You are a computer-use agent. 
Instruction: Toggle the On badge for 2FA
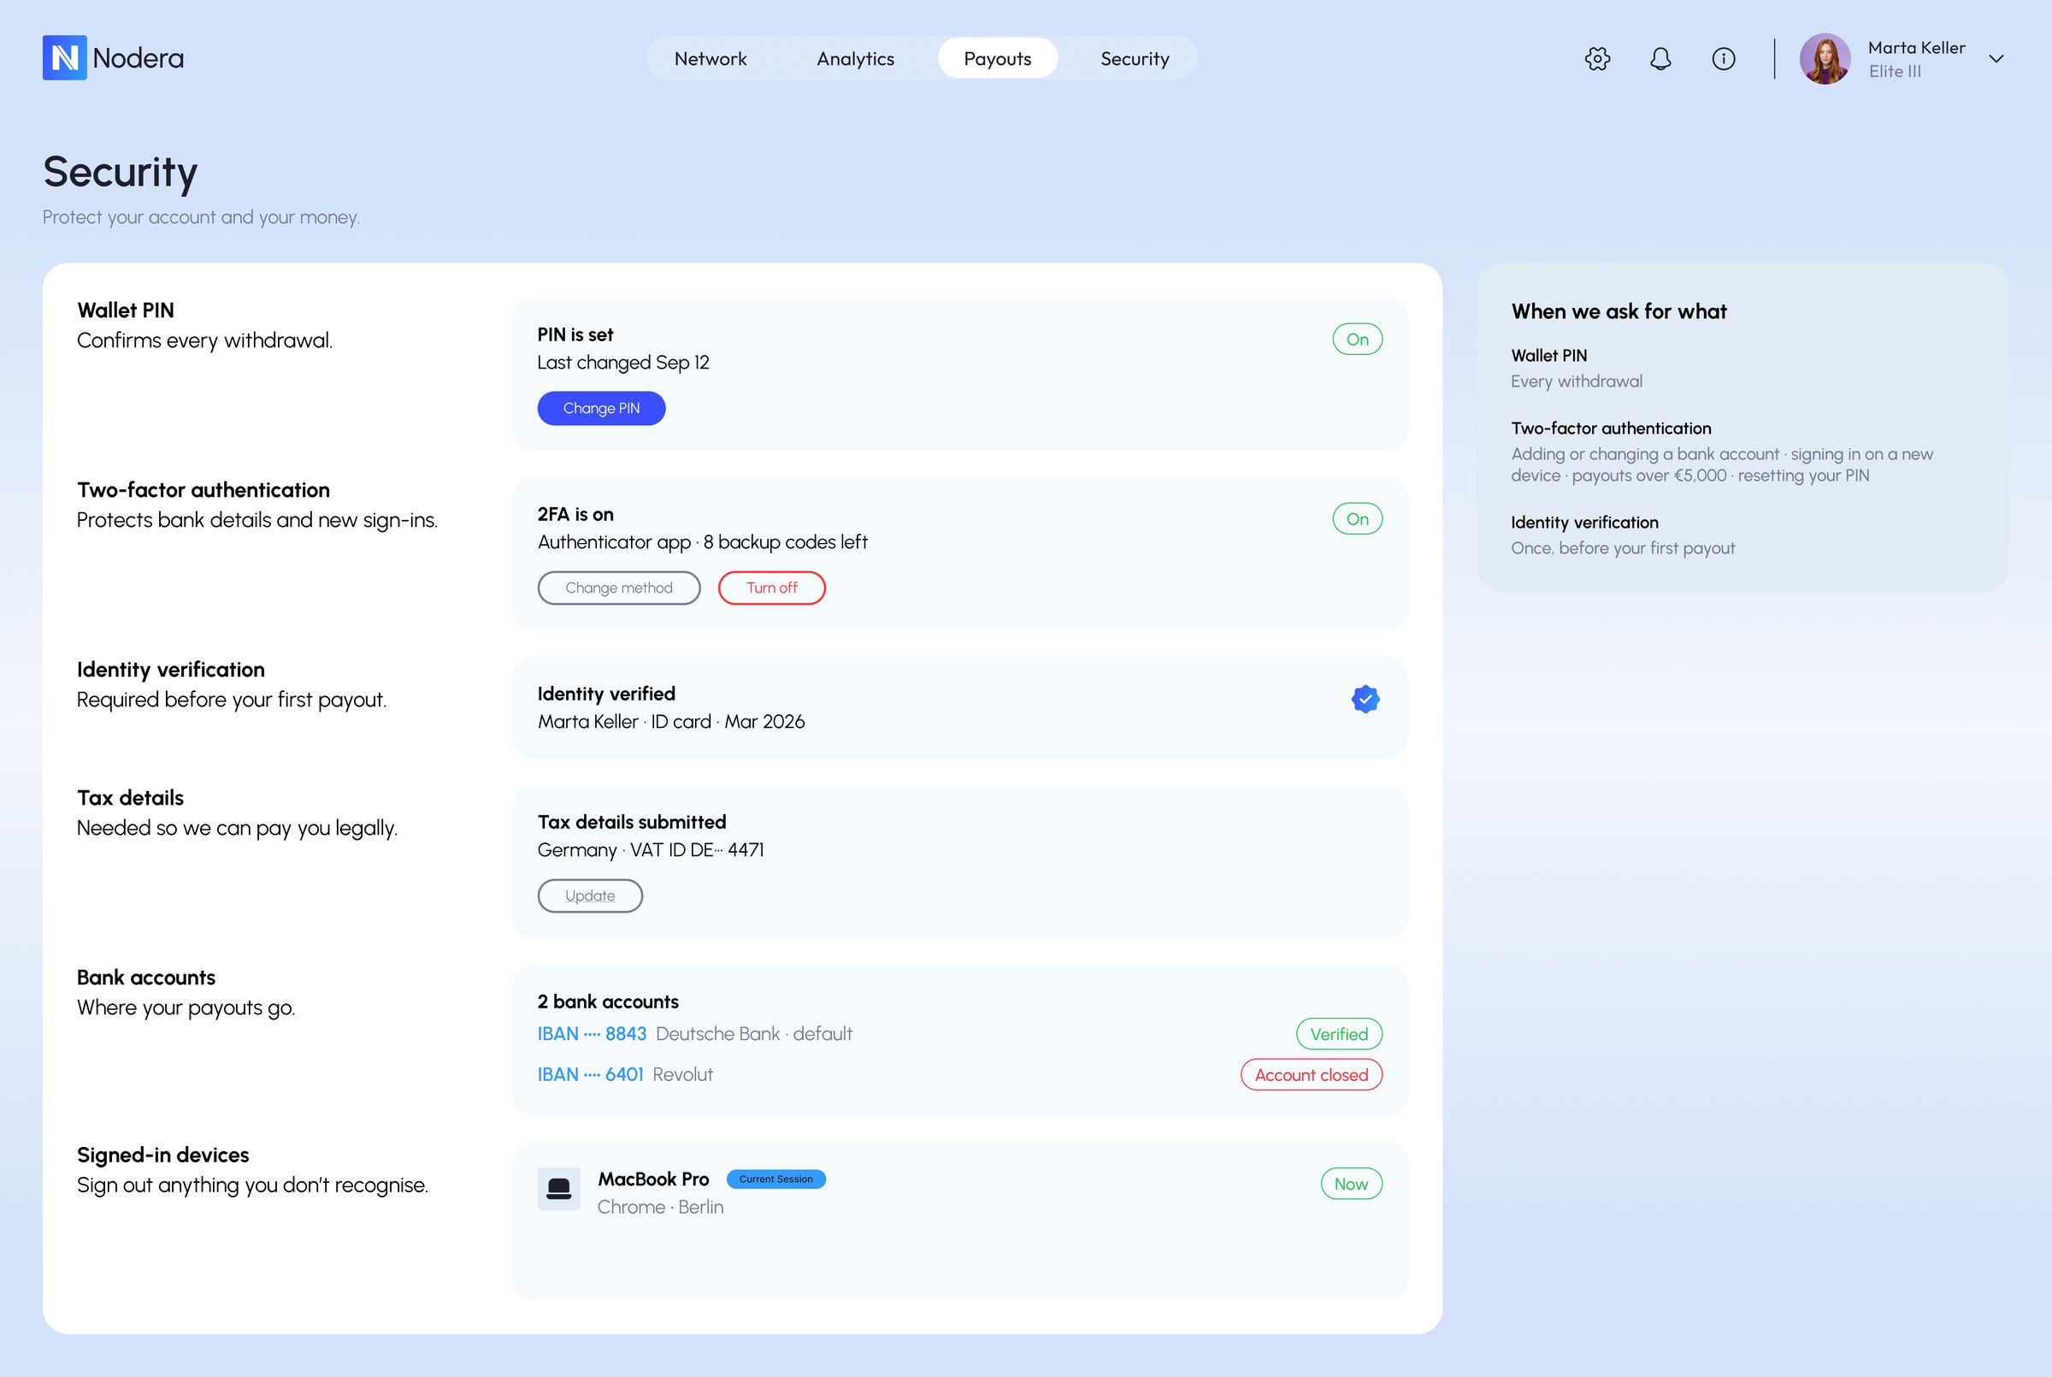pyautogui.click(x=1357, y=519)
